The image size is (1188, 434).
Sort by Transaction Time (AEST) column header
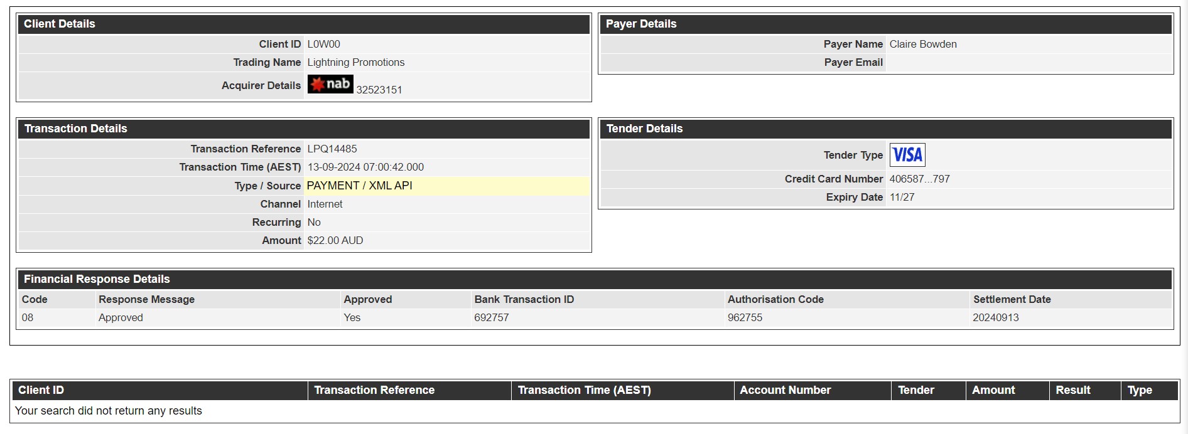click(622, 390)
